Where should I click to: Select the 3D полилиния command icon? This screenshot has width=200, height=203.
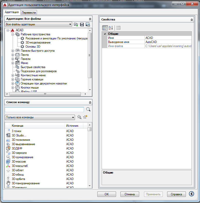pos(8,140)
